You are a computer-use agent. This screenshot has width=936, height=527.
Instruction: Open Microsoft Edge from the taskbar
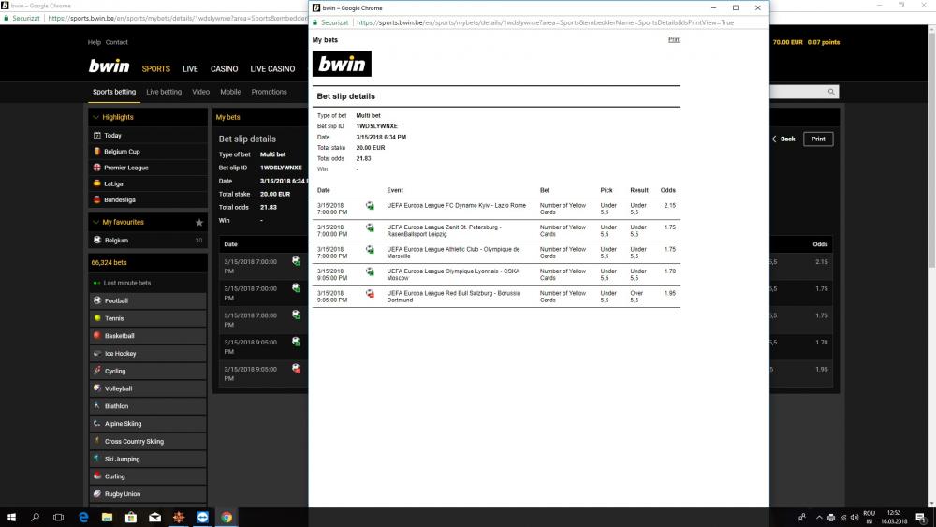(82, 517)
